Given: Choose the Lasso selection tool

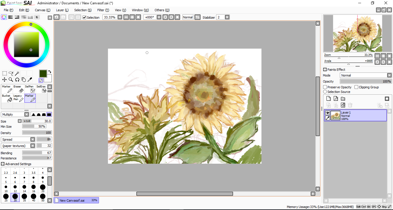Looking at the screenshot, I should pyautogui.click(x=11, y=73).
